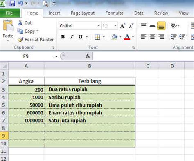
Task: Open the Font Color dropdown arrow
Action: 133,37
